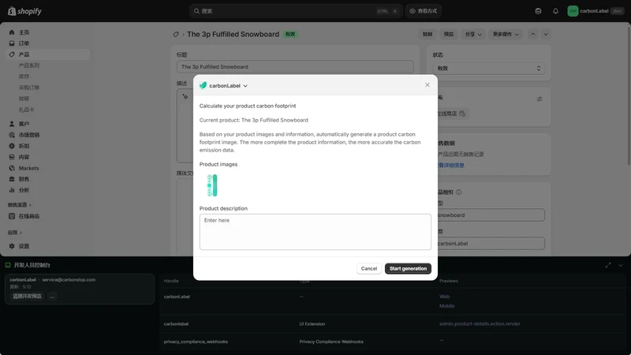Expand Sales channels 销售渠道 section
Viewport: 631px width, 355px height.
tap(19, 205)
